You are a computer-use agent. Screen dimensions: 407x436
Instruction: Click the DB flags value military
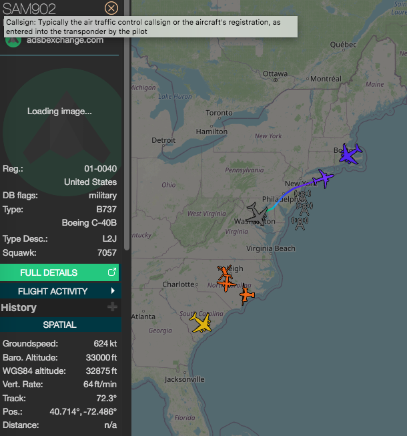click(x=103, y=196)
